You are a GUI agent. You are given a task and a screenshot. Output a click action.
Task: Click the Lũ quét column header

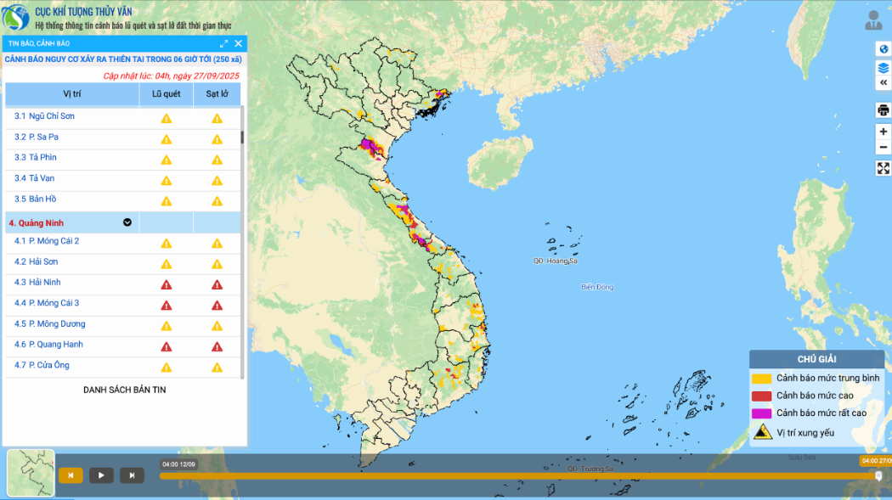click(x=167, y=94)
